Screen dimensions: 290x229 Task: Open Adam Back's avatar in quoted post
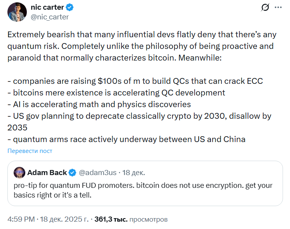click(19, 172)
